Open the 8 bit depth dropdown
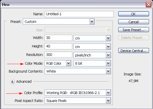 tap(92, 63)
